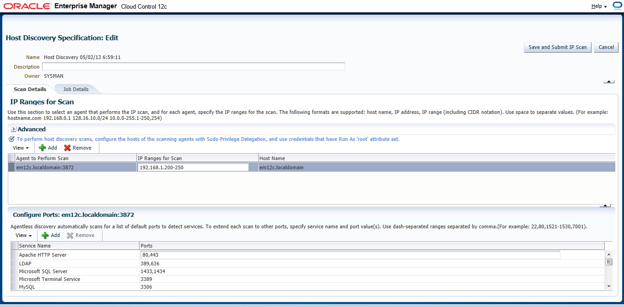The image size is (624, 307).
Task: Click the Microsoft Terminal Service name
Action: pyautogui.click(x=49, y=279)
